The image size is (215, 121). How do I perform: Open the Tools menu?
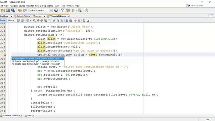coord(63,6)
